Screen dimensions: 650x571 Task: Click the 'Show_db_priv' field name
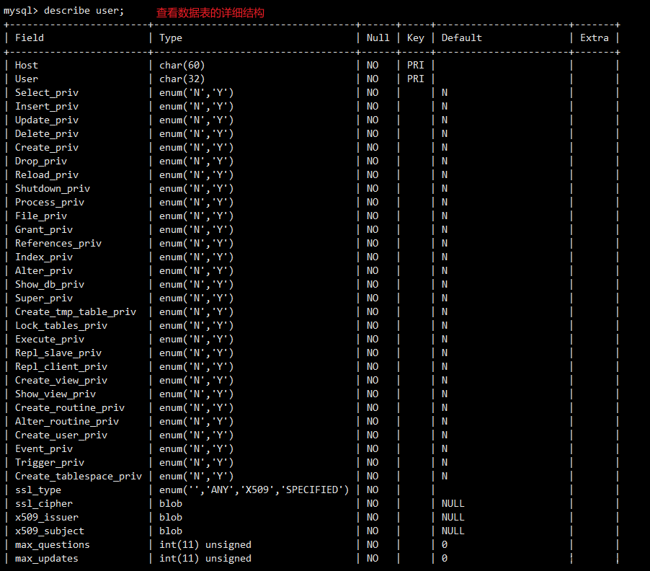(50, 284)
